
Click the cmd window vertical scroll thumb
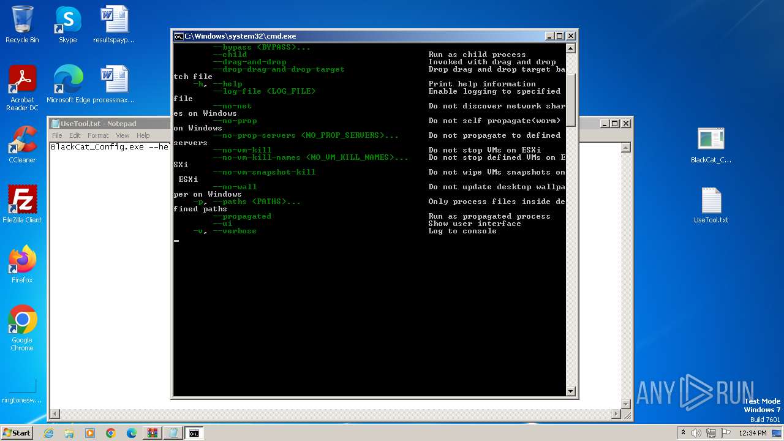coord(571,100)
